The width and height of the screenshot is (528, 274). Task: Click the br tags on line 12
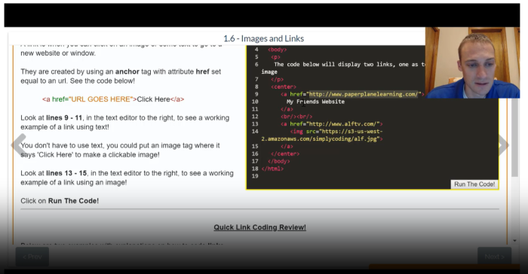click(296, 117)
